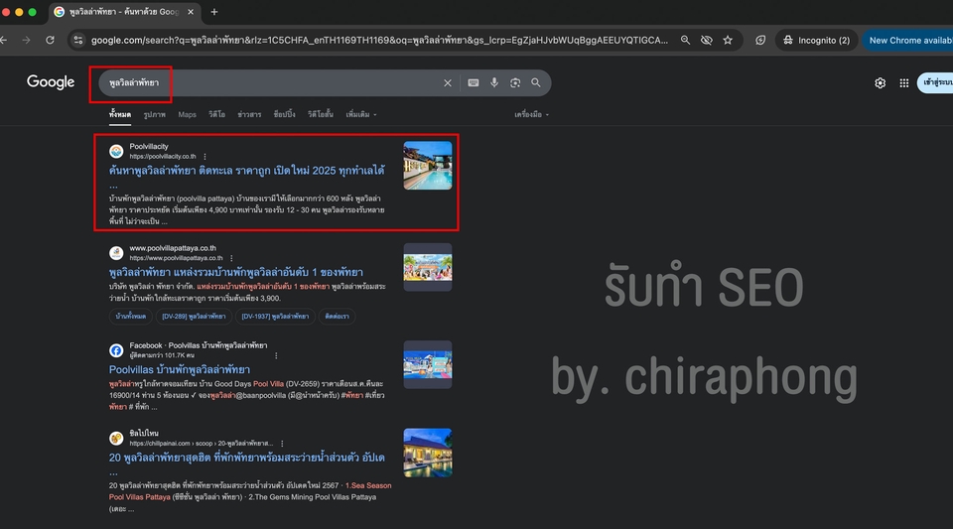This screenshot has width=953, height=529.
Task: View site information icon in address bar
Action: tap(77, 40)
